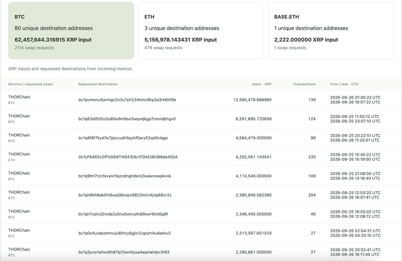The width and height of the screenshot is (402, 261).
Task: Select the BASE.ETH summary card
Action: (x=331, y=31)
